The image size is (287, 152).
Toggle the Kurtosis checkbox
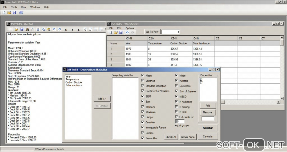176,80
